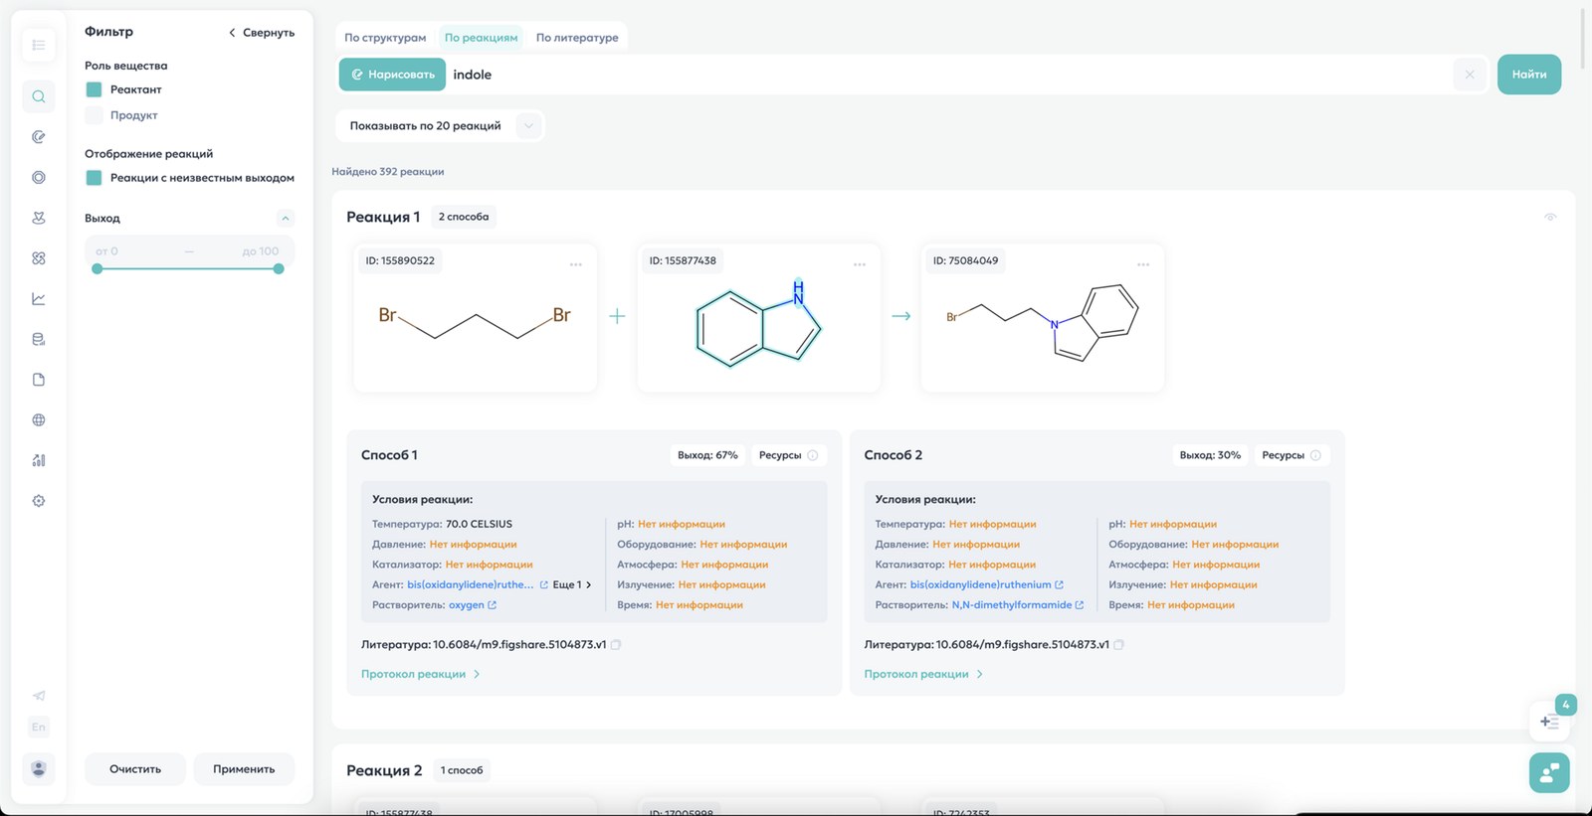Expand Еще 1 agents in Способ 1
Screen dimensions: 1592x816
(x=572, y=584)
